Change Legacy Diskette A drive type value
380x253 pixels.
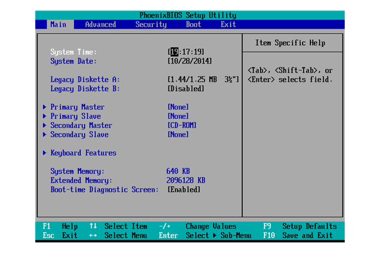[203, 80]
